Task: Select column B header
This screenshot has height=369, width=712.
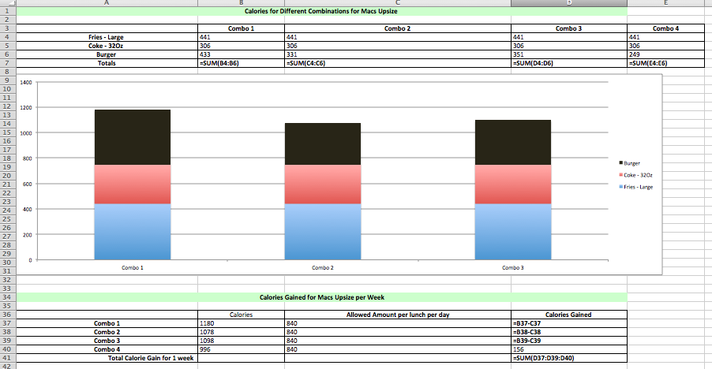Action: pyautogui.click(x=241, y=2)
